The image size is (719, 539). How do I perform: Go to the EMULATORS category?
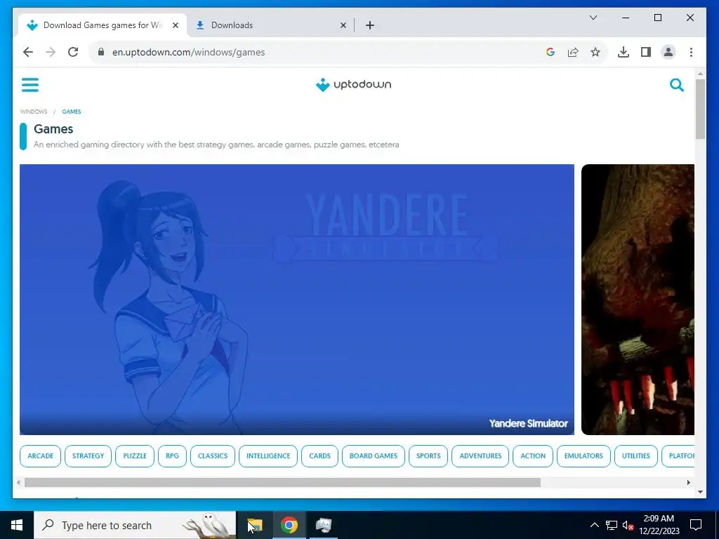click(x=583, y=456)
